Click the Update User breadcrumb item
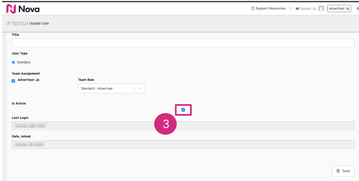359x181 pixels. pyautogui.click(x=39, y=23)
